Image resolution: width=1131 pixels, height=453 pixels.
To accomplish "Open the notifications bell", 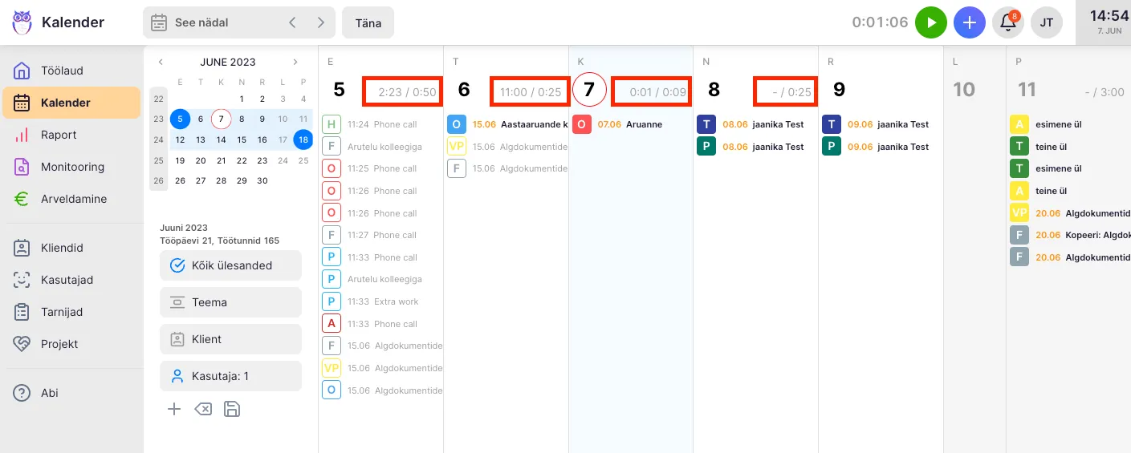I will [x=1008, y=22].
